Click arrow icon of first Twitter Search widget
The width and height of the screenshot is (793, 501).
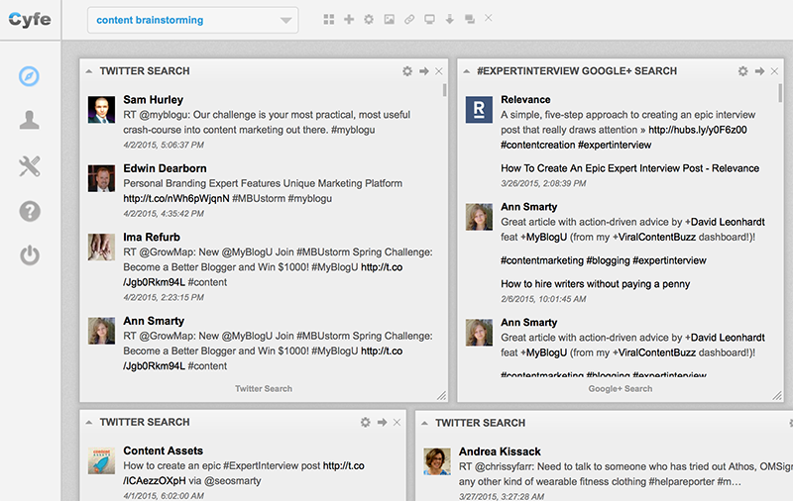(424, 71)
